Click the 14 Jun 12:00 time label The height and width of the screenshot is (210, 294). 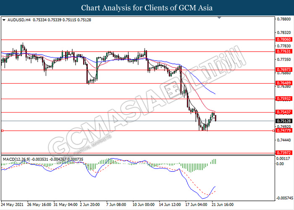pos(170,205)
